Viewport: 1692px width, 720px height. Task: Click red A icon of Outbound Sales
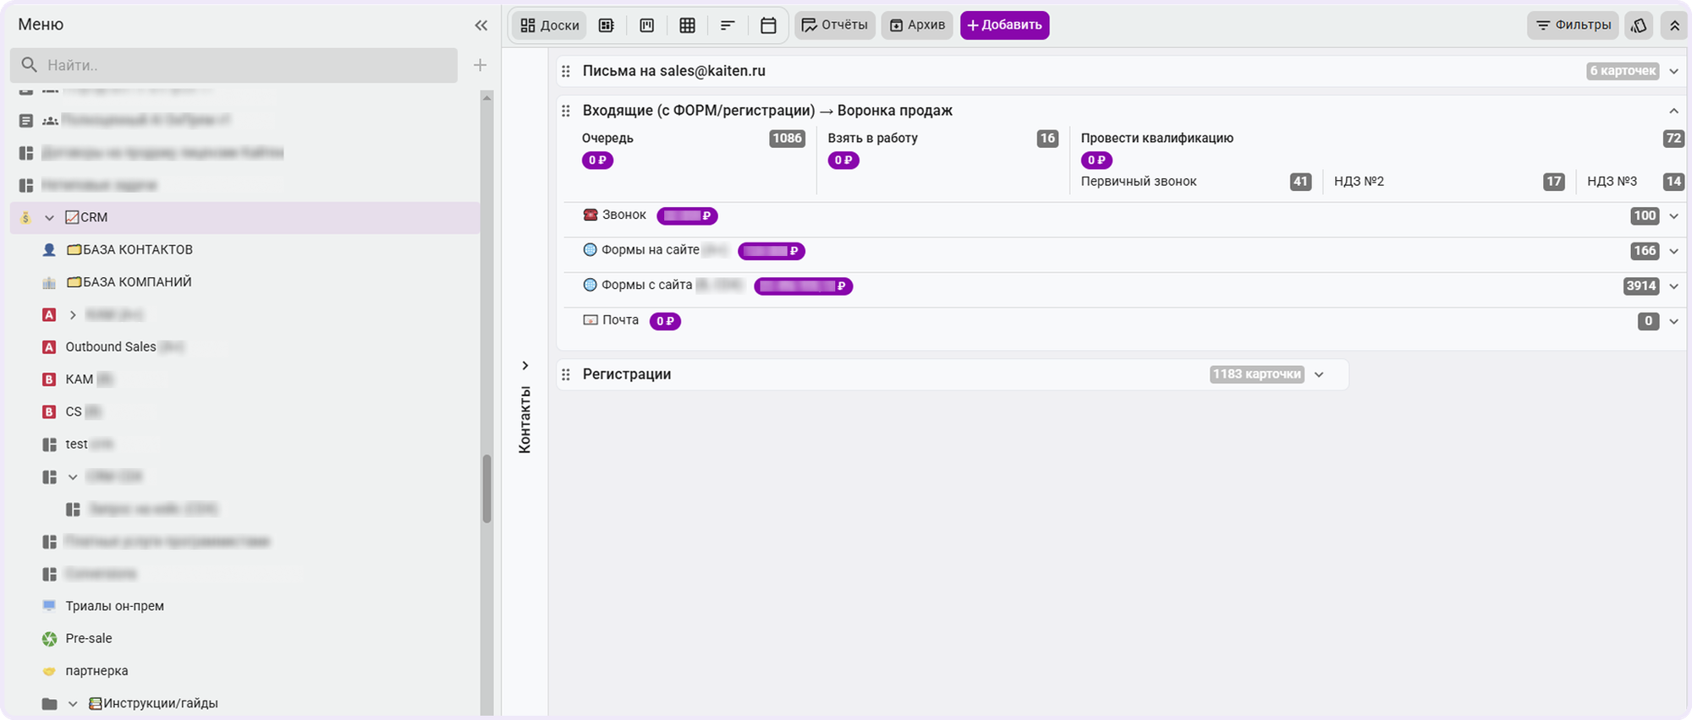click(49, 347)
